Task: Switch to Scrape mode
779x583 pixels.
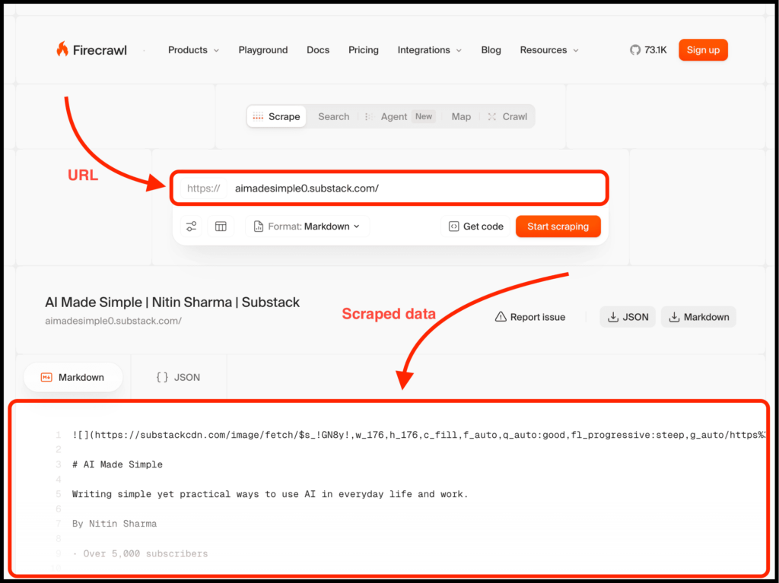Action: pos(276,116)
